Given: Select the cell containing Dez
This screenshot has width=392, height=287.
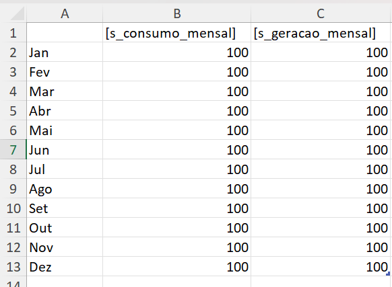Looking at the screenshot, I should (x=65, y=267).
